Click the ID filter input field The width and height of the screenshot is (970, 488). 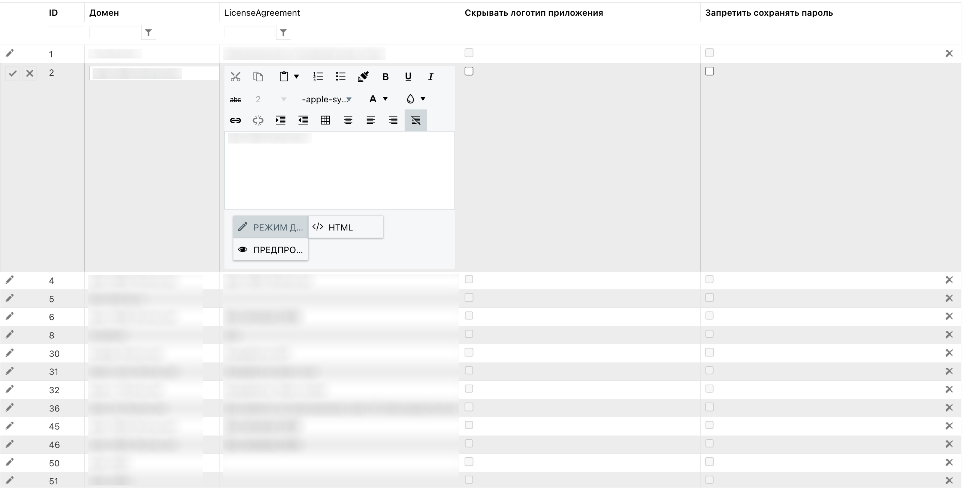coord(67,32)
